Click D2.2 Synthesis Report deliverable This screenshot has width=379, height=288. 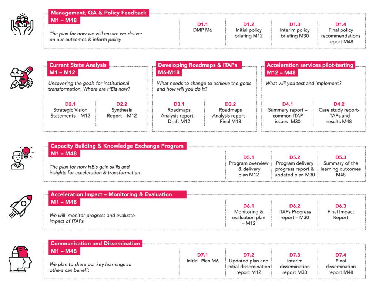pyautogui.click(x=124, y=110)
